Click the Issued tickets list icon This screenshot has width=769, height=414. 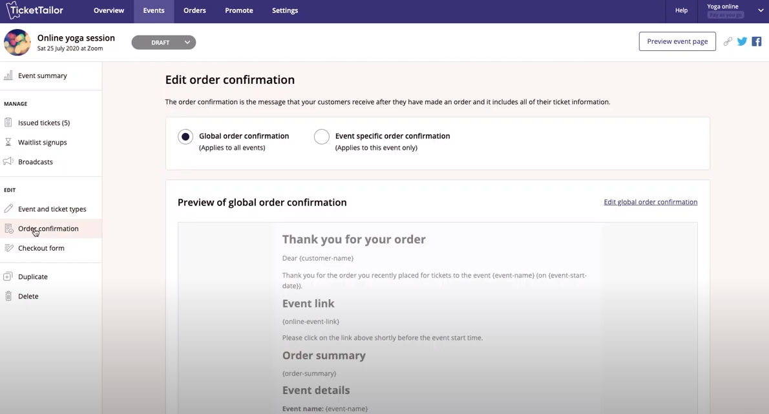(8, 123)
